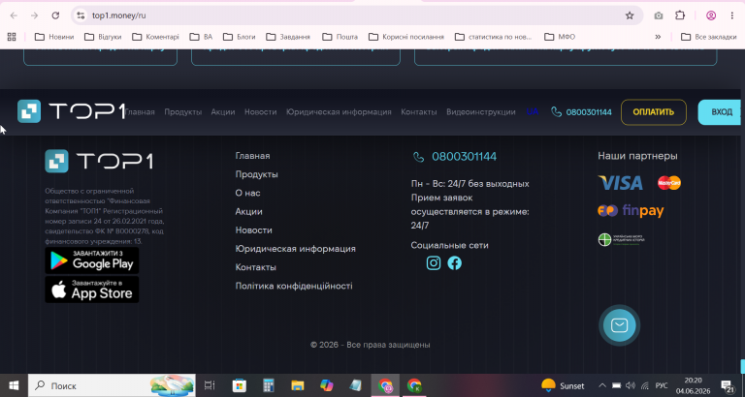Click the browser back arrow
745x397 pixels.
(14, 15)
